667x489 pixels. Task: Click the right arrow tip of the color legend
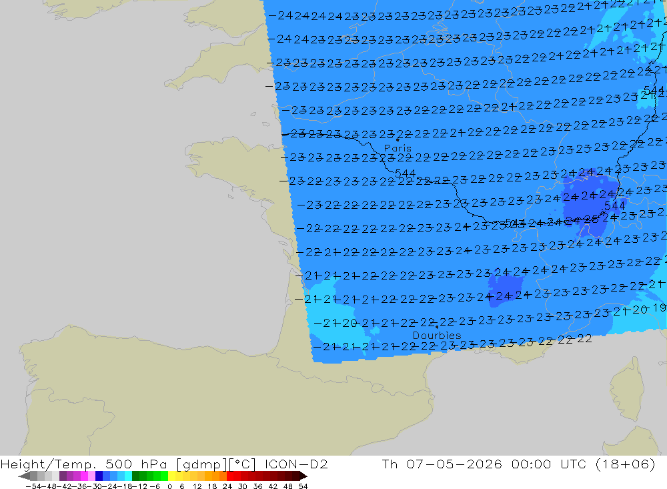tap(303, 476)
